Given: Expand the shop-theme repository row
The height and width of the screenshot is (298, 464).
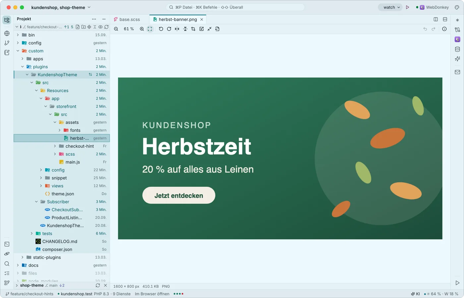Looking at the screenshot, I should click(x=17, y=285).
